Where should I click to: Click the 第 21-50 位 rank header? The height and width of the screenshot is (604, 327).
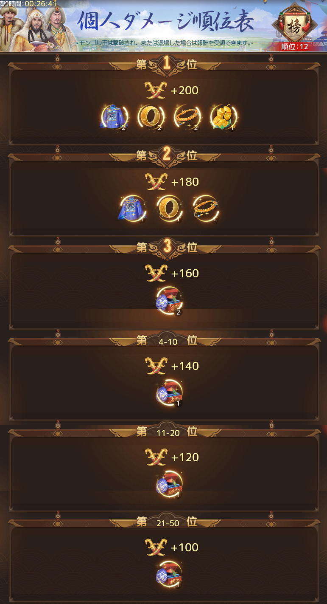[x=167, y=523]
